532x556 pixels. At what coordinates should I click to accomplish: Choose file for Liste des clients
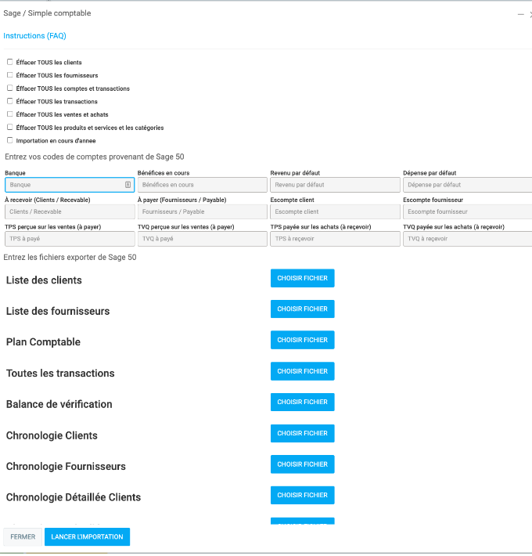pyautogui.click(x=302, y=278)
